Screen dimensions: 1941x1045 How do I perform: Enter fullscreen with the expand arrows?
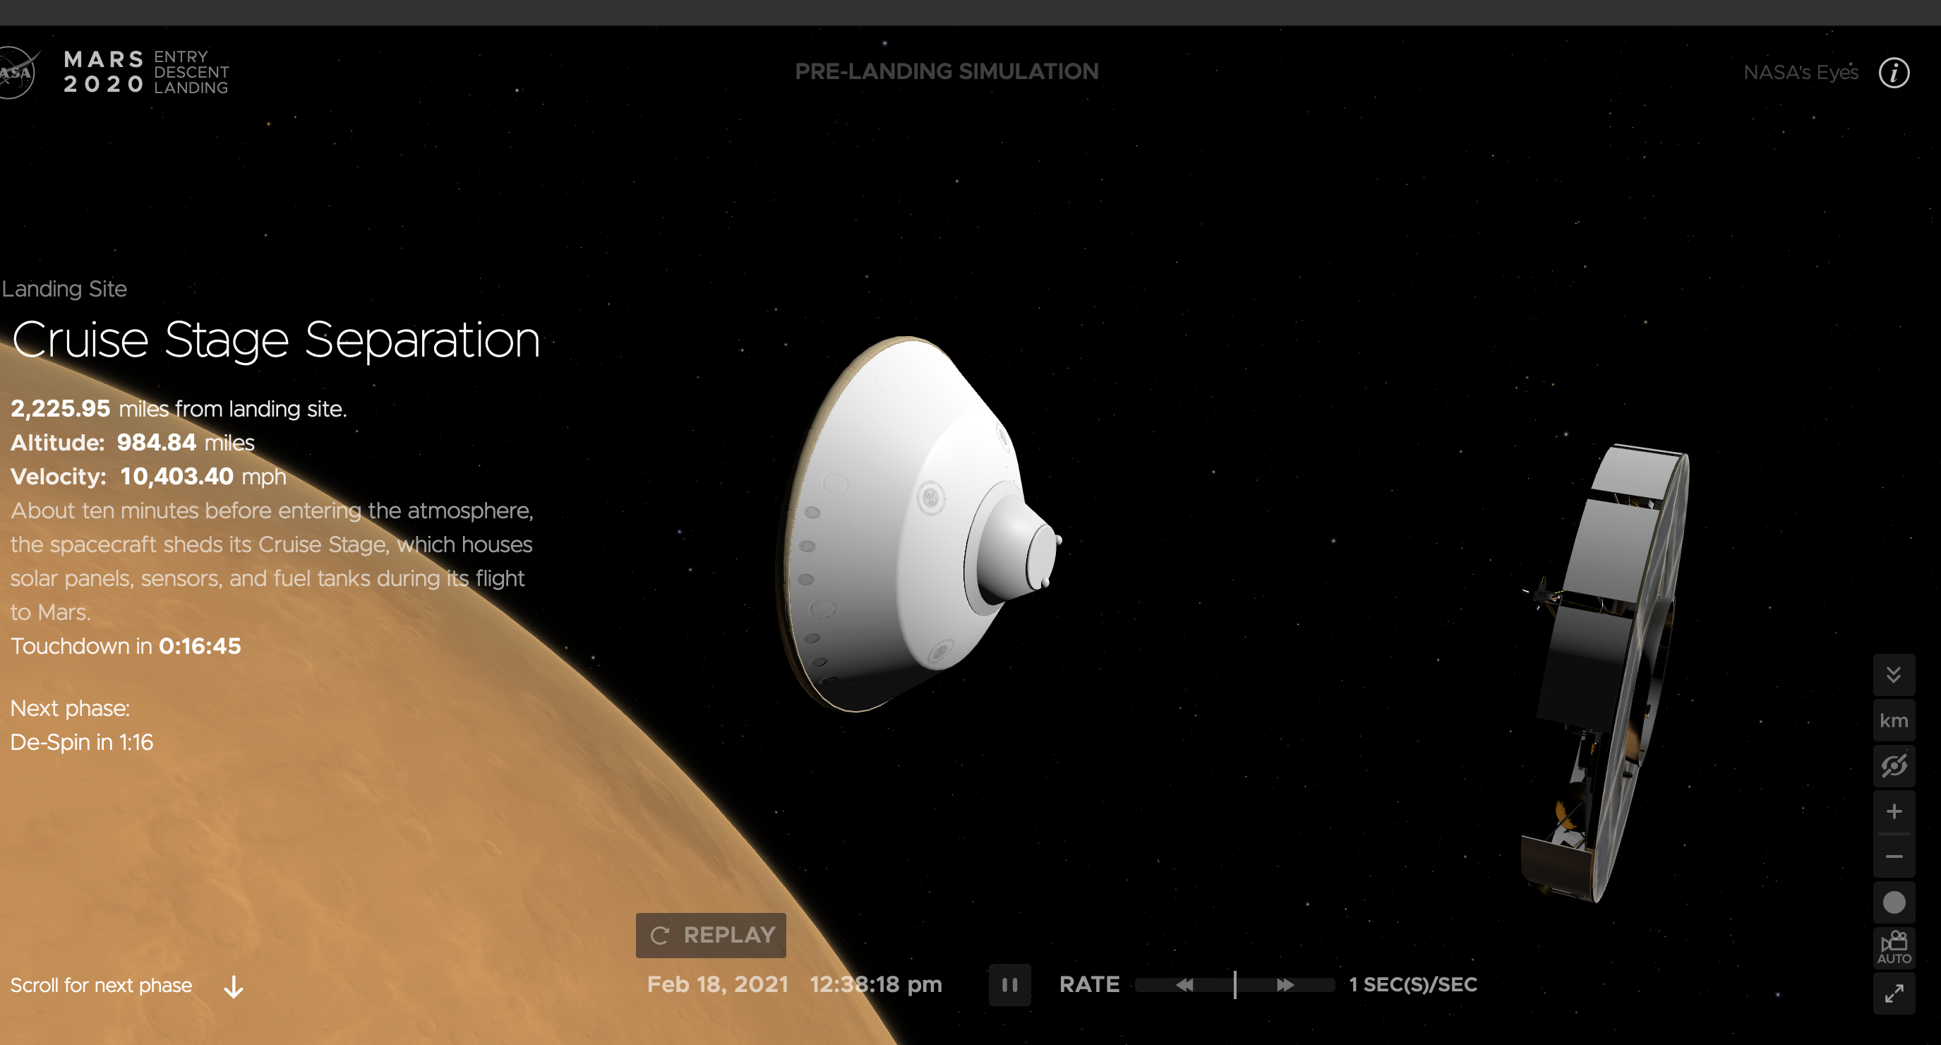click(1894, 993)
